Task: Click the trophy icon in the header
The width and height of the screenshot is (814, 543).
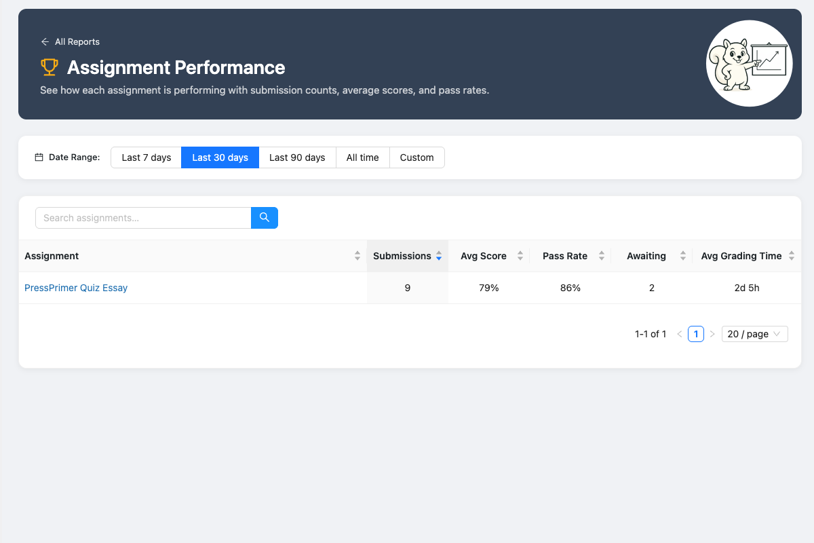Action: coord(48,67)
